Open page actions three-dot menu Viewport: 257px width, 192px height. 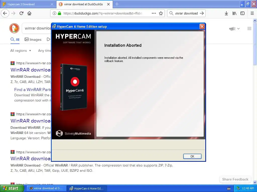(154, 13)
